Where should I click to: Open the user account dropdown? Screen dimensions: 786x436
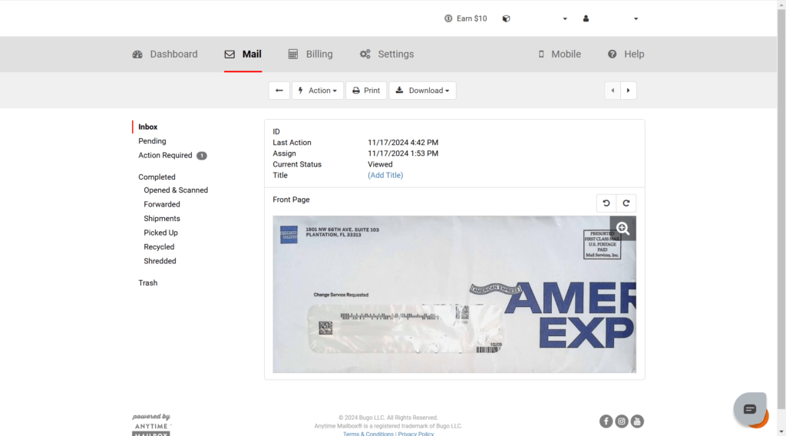(x=610, y=18)
